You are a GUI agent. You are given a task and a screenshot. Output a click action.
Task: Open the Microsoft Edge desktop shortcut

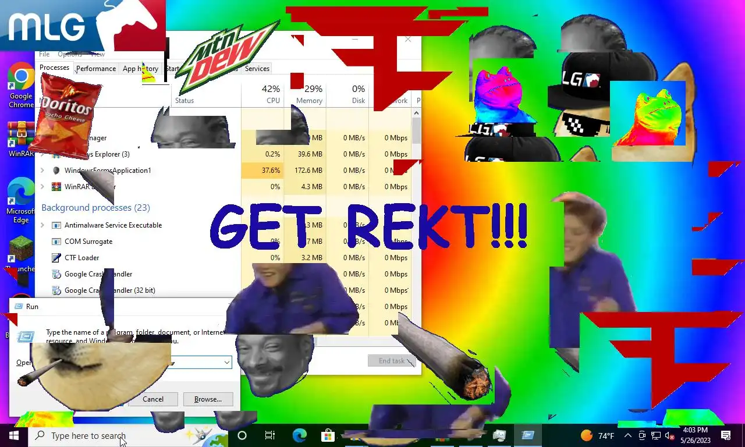pyautogui.click(x=21, y=200)
